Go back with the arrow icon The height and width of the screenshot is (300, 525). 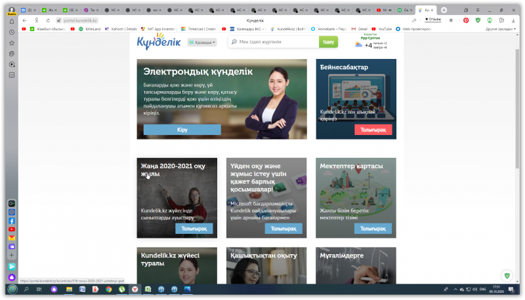pyautogui.click(x=24, y=20)
